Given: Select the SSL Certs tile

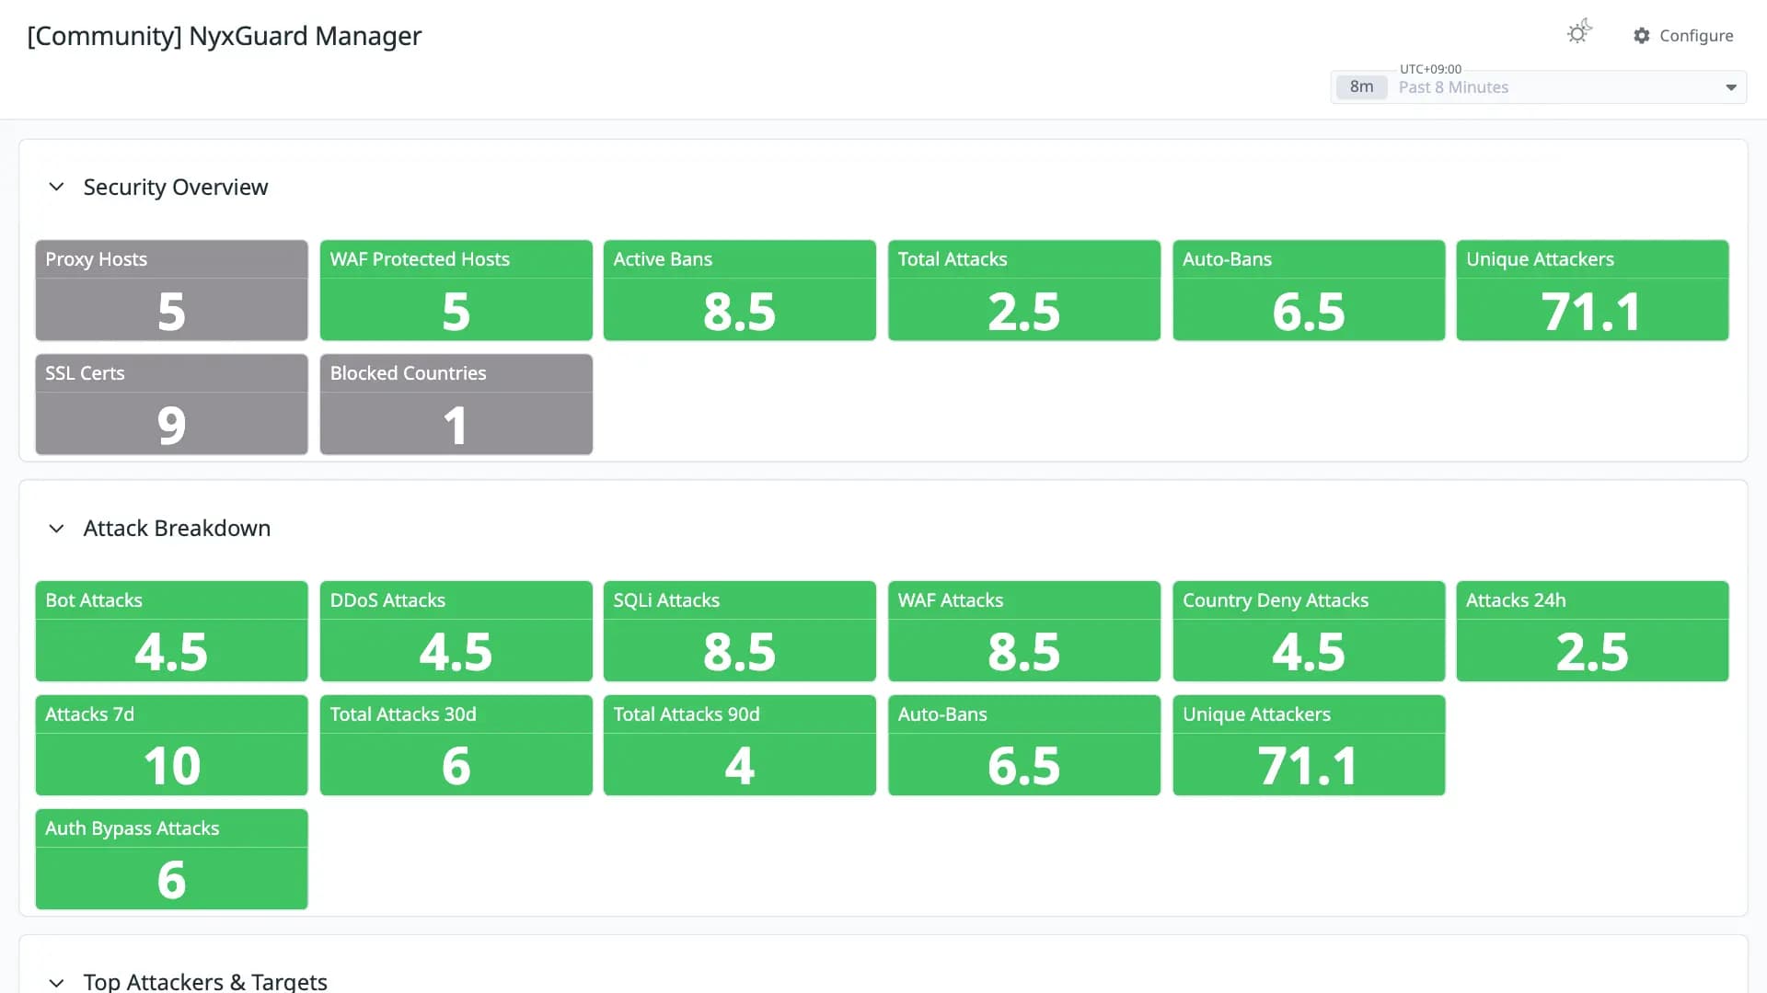Looking at the screenshot, I should tap(171, 405).
